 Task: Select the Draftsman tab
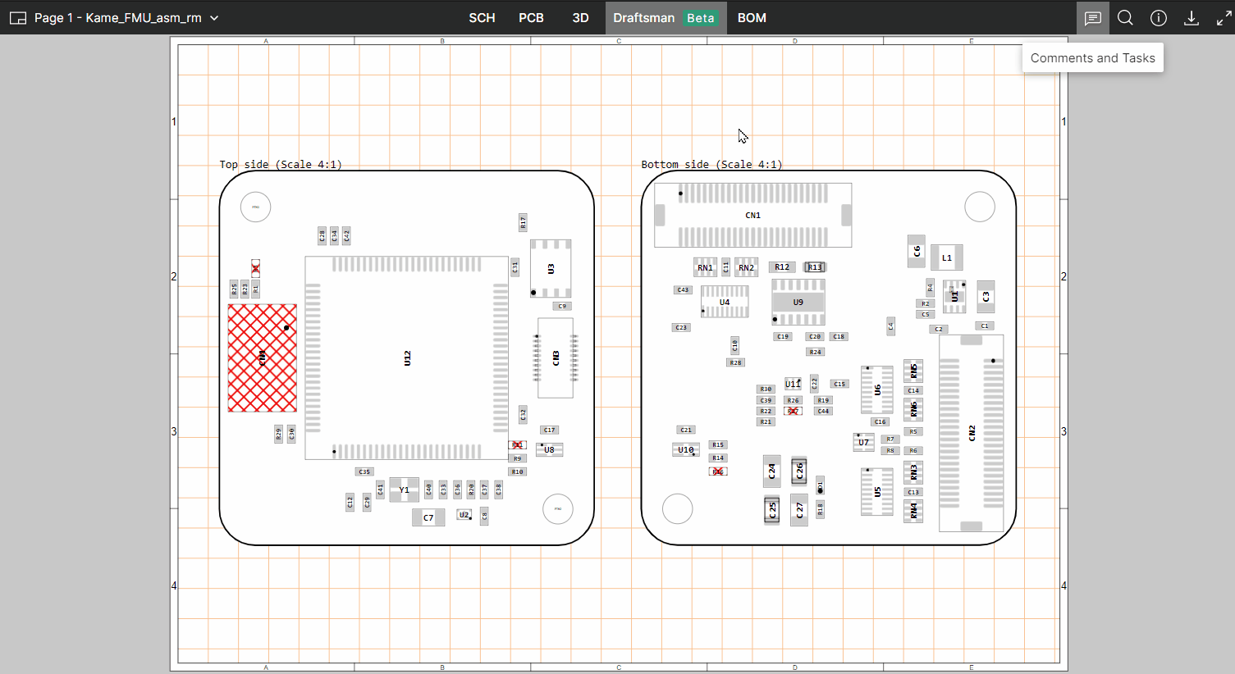point(643,18)
